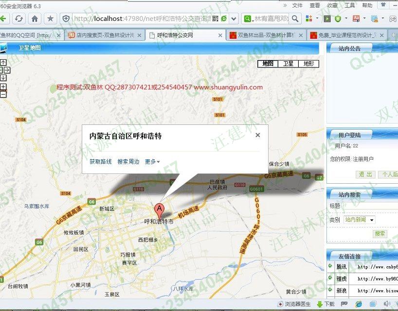Expand the arrow next to extensions grid icon
Viewport: 398px width, 311px height.
coord(317,18)
